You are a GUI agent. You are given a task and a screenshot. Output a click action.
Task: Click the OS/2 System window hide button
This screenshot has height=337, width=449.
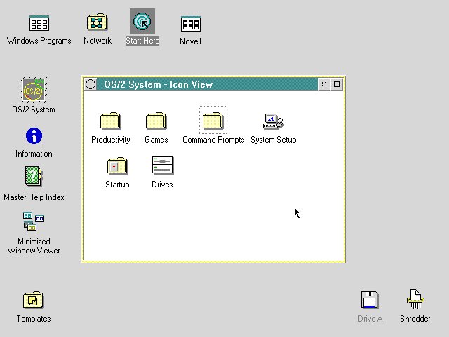click(324, 84)
